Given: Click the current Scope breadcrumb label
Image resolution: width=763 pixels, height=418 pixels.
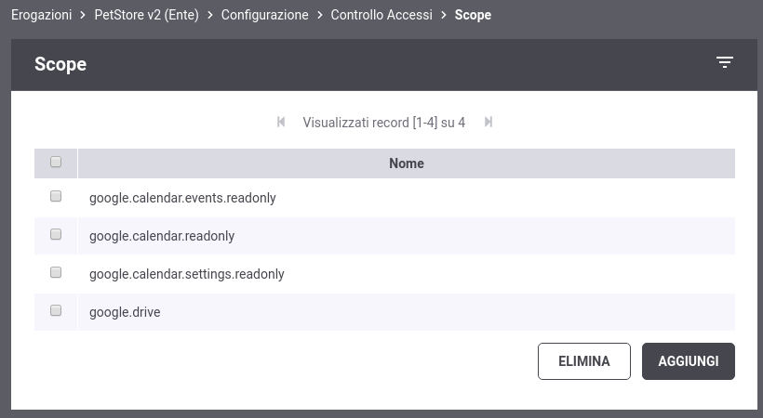Looking at the screenshot, I should pos(473,15).
